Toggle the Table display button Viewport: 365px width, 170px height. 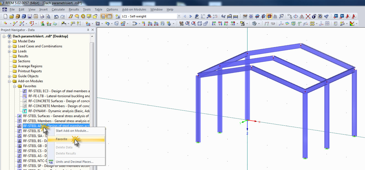tap(109, 16)
